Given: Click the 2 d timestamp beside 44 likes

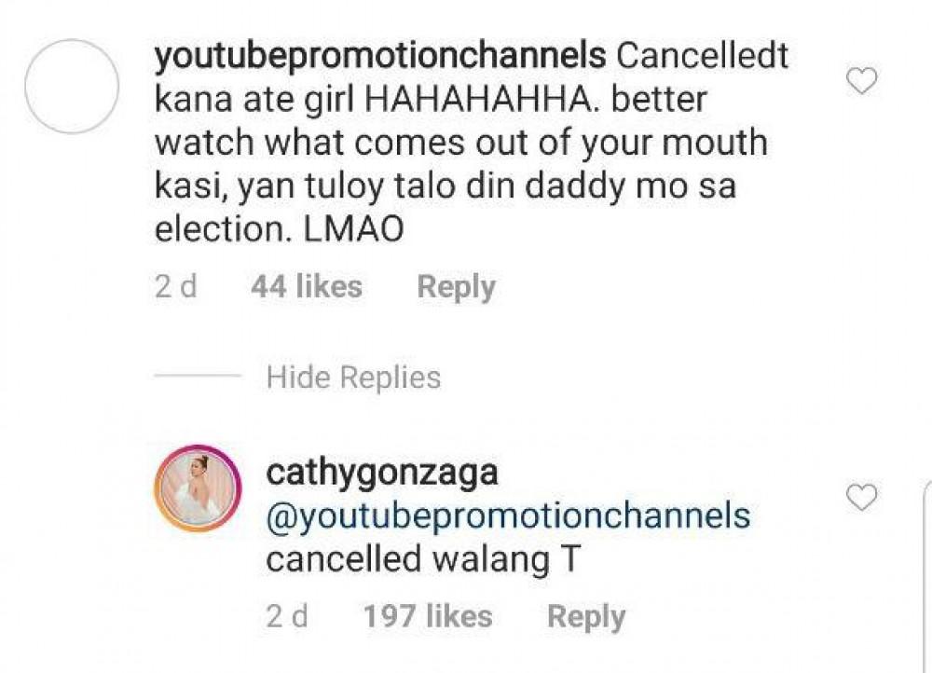Looking at the screenshot, I should coord(175,286).
